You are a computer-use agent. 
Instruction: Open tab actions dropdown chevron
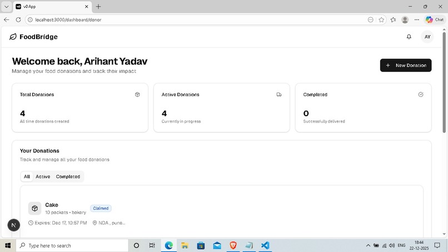(x=6, y=7)
